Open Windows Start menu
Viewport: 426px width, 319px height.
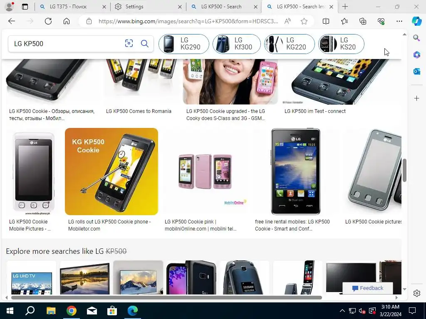tap(10, 311)
